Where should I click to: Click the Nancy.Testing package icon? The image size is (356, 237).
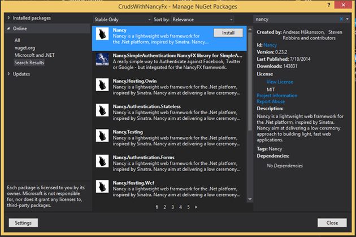point(102,136)
